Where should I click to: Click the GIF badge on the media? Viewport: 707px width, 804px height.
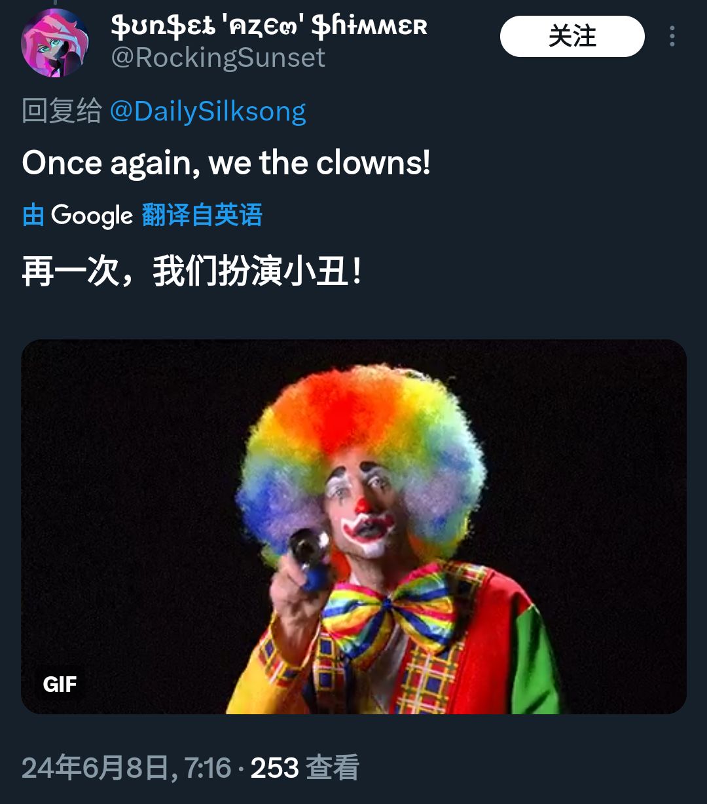60,685
